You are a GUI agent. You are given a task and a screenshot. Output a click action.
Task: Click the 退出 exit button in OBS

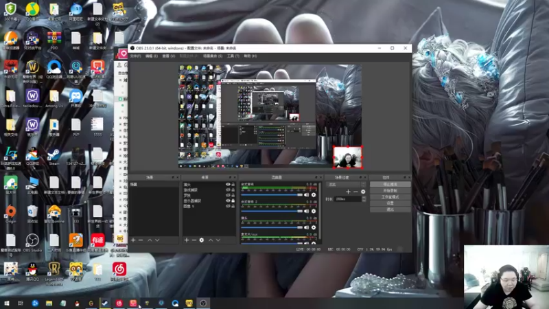point(390,209)
